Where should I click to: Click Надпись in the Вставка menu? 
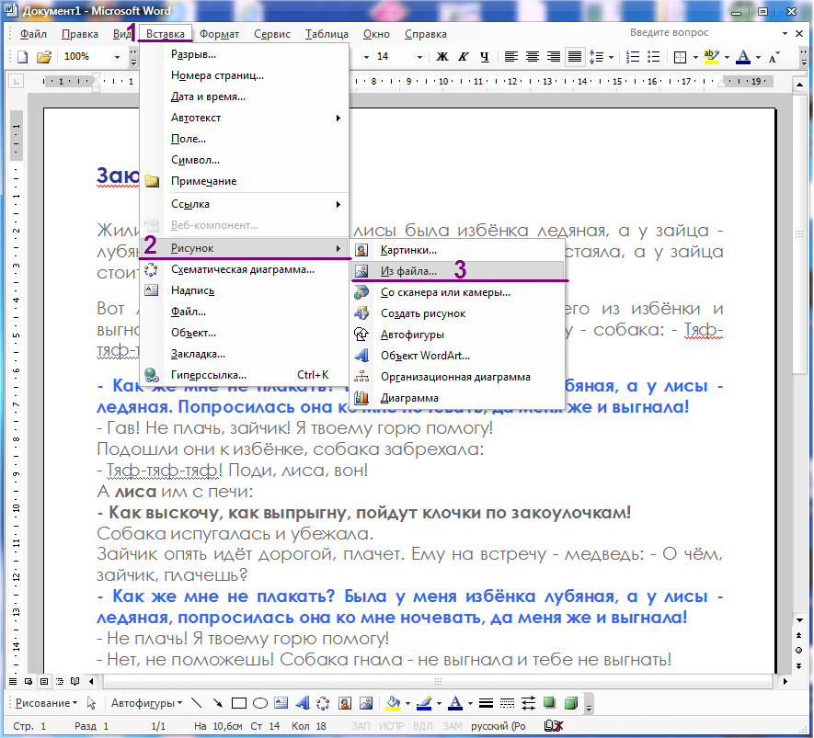pos(244,291)
